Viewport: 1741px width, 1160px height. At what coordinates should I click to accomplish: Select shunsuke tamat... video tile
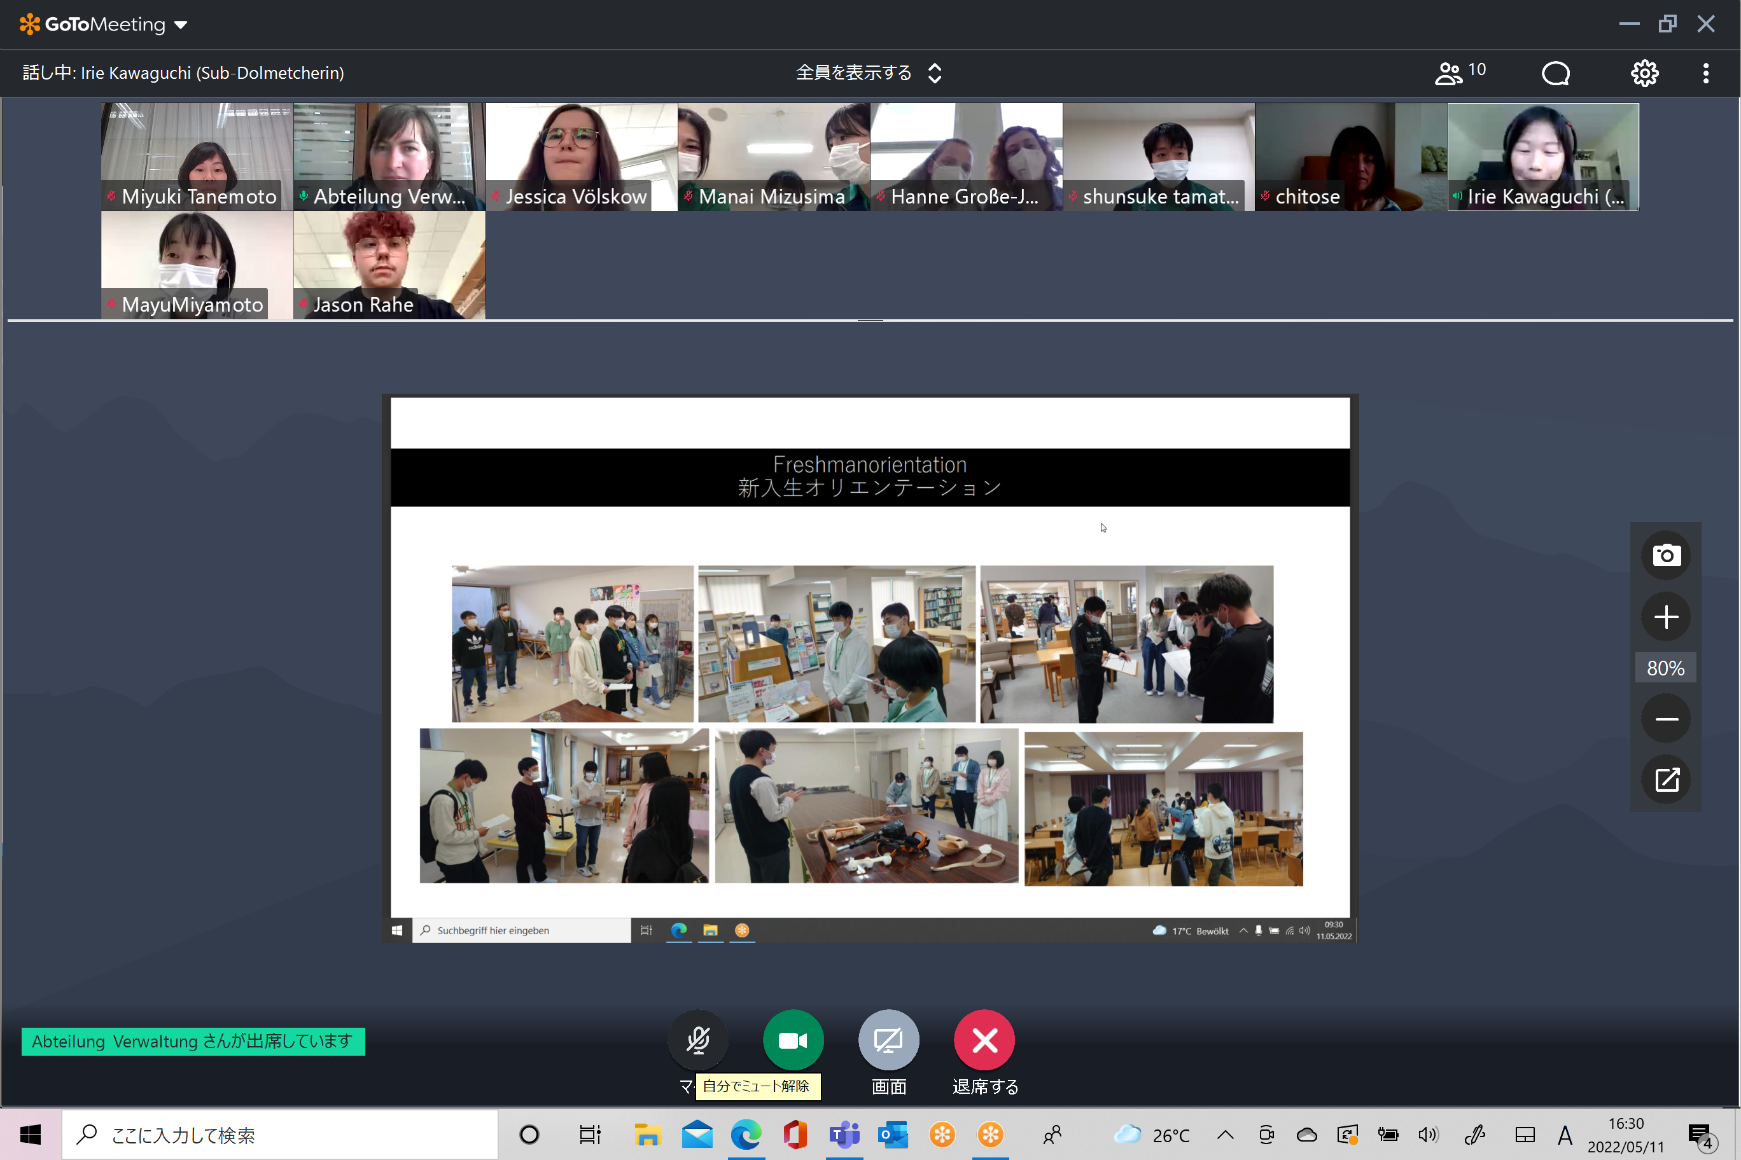1159,157
